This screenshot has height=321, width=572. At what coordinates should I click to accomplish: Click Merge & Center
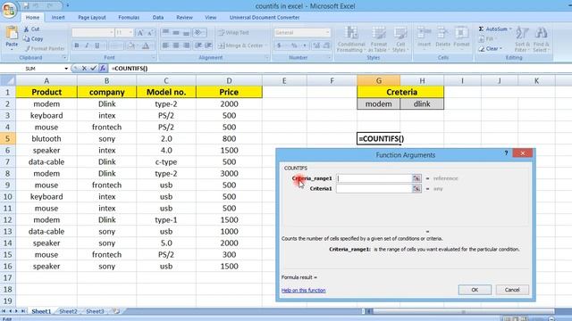(x=240, y=45)
